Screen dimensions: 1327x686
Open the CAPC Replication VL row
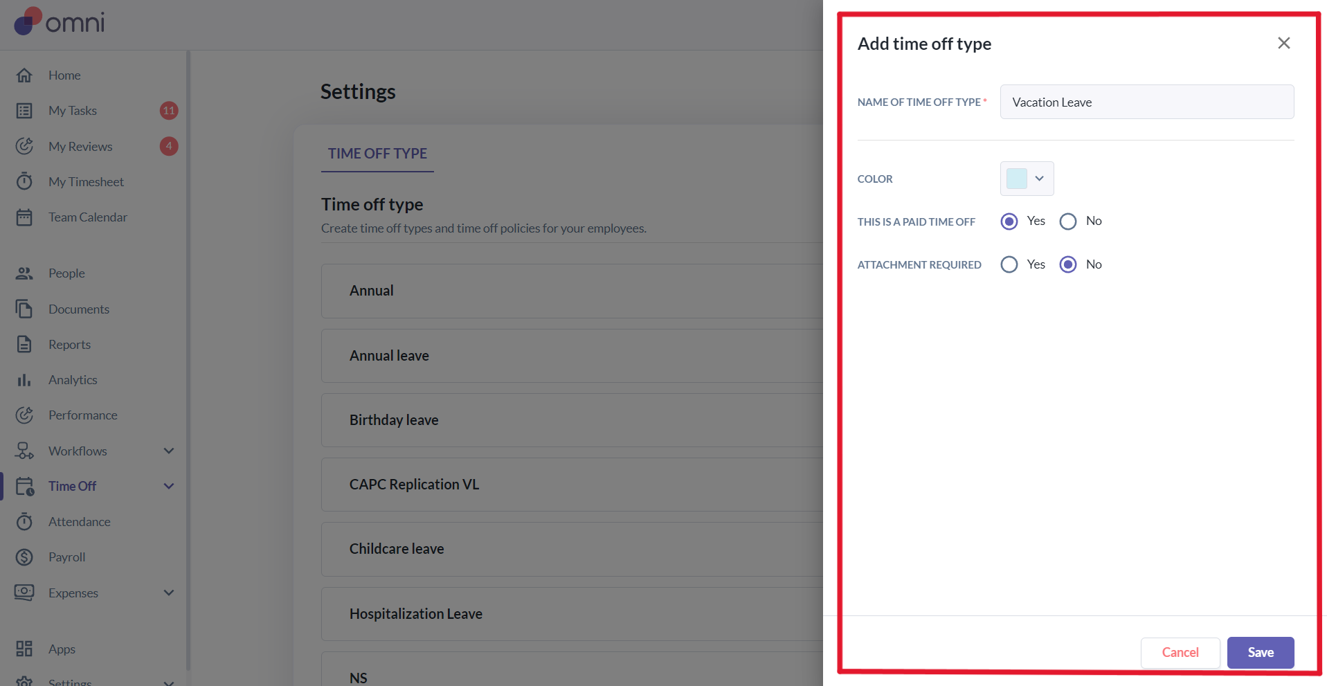572,485
